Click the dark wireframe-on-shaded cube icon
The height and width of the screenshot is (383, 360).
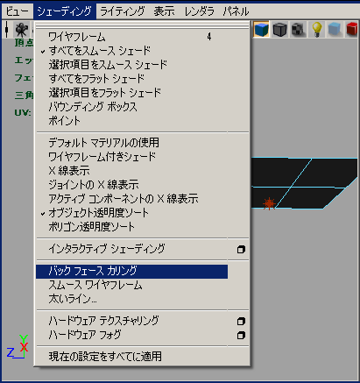(279, 29)
